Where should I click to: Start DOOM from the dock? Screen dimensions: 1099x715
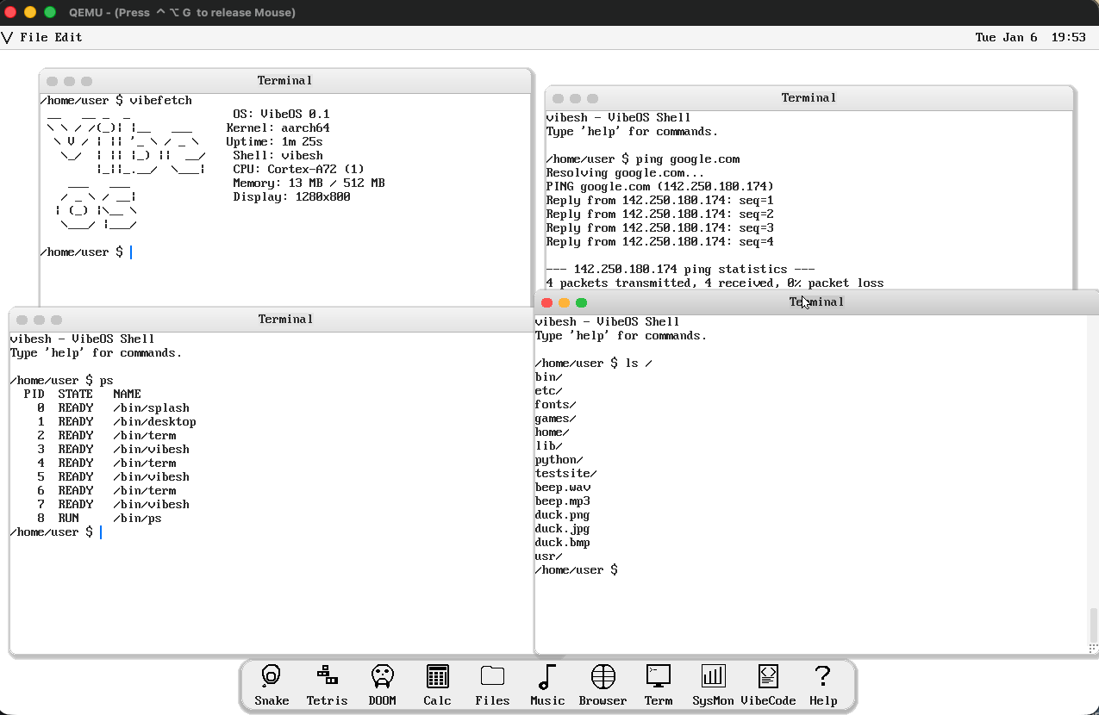(x=382, y=677)
